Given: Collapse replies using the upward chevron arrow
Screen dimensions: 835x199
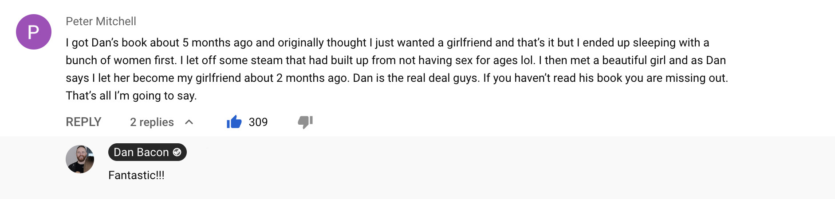Looking at the screenshot, I should point(189,122).
